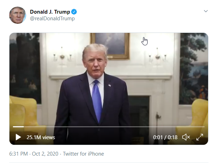Open the profile picture avatar

pos(17,15)
